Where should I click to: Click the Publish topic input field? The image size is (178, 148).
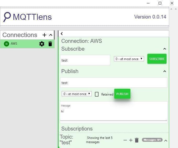[114, 82]
